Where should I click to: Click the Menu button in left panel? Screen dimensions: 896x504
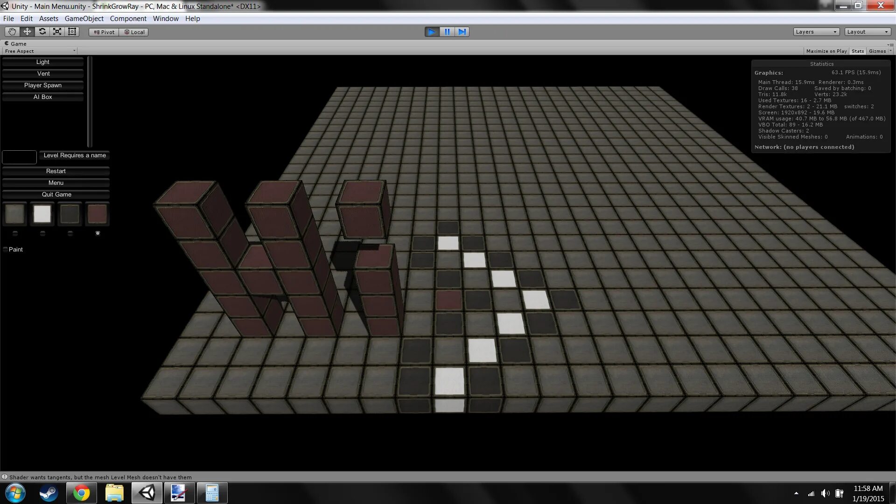(56, 182)
